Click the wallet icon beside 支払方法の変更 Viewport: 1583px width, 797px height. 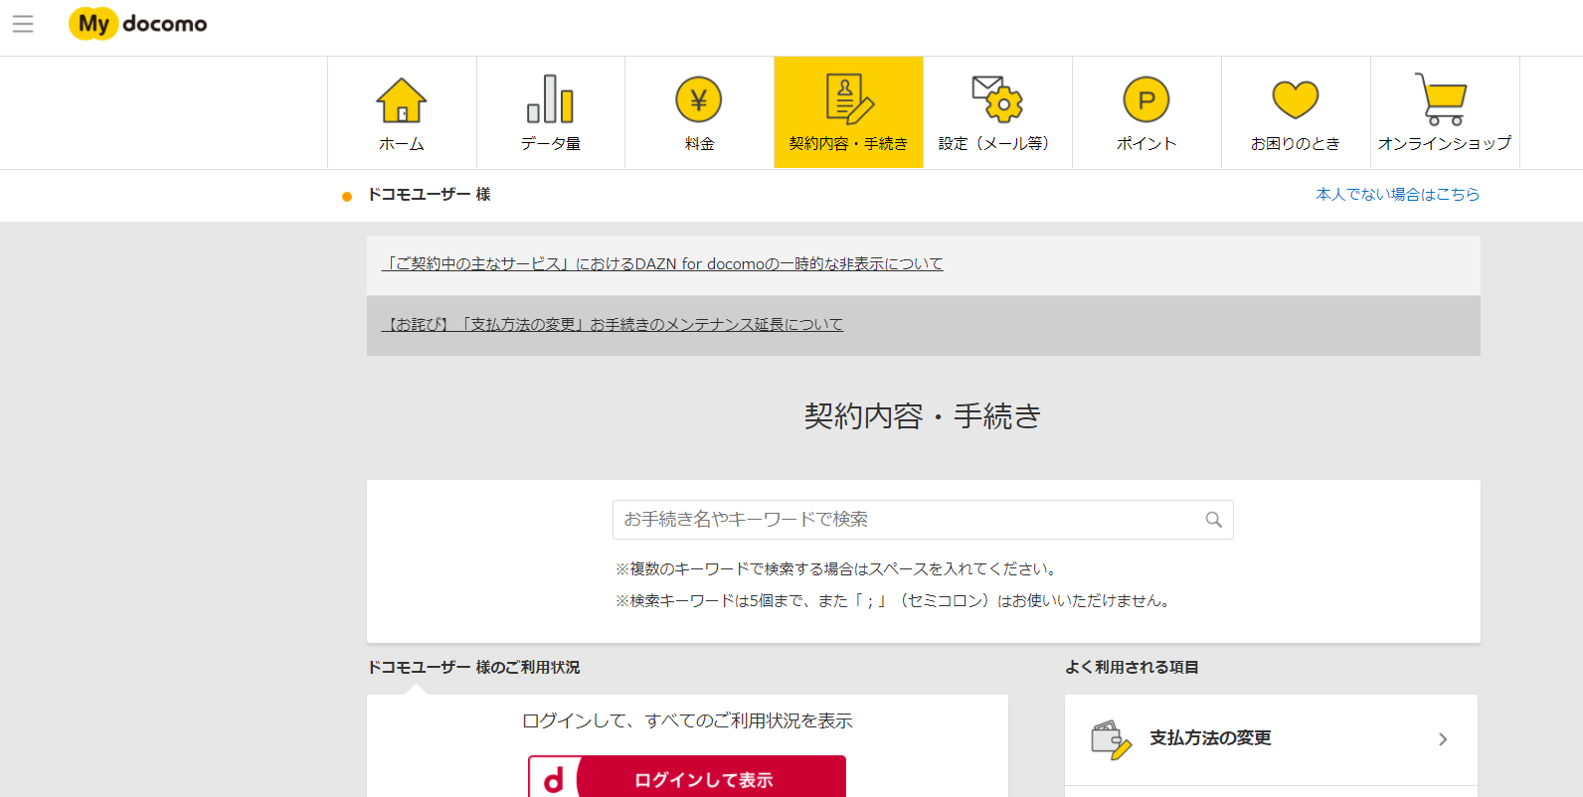click(x=1112, y=740)
